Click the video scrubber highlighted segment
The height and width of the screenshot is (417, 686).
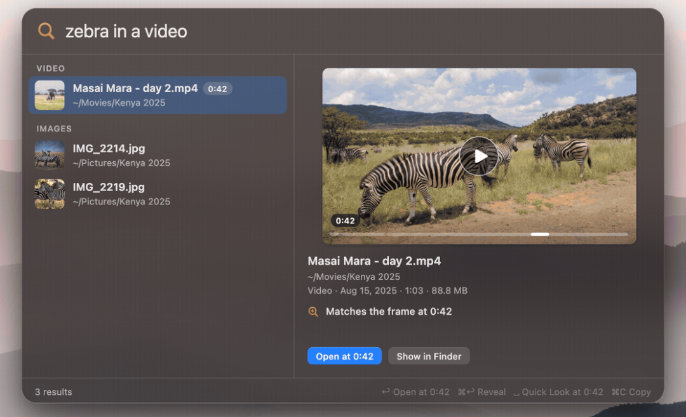tap(539, 234)
